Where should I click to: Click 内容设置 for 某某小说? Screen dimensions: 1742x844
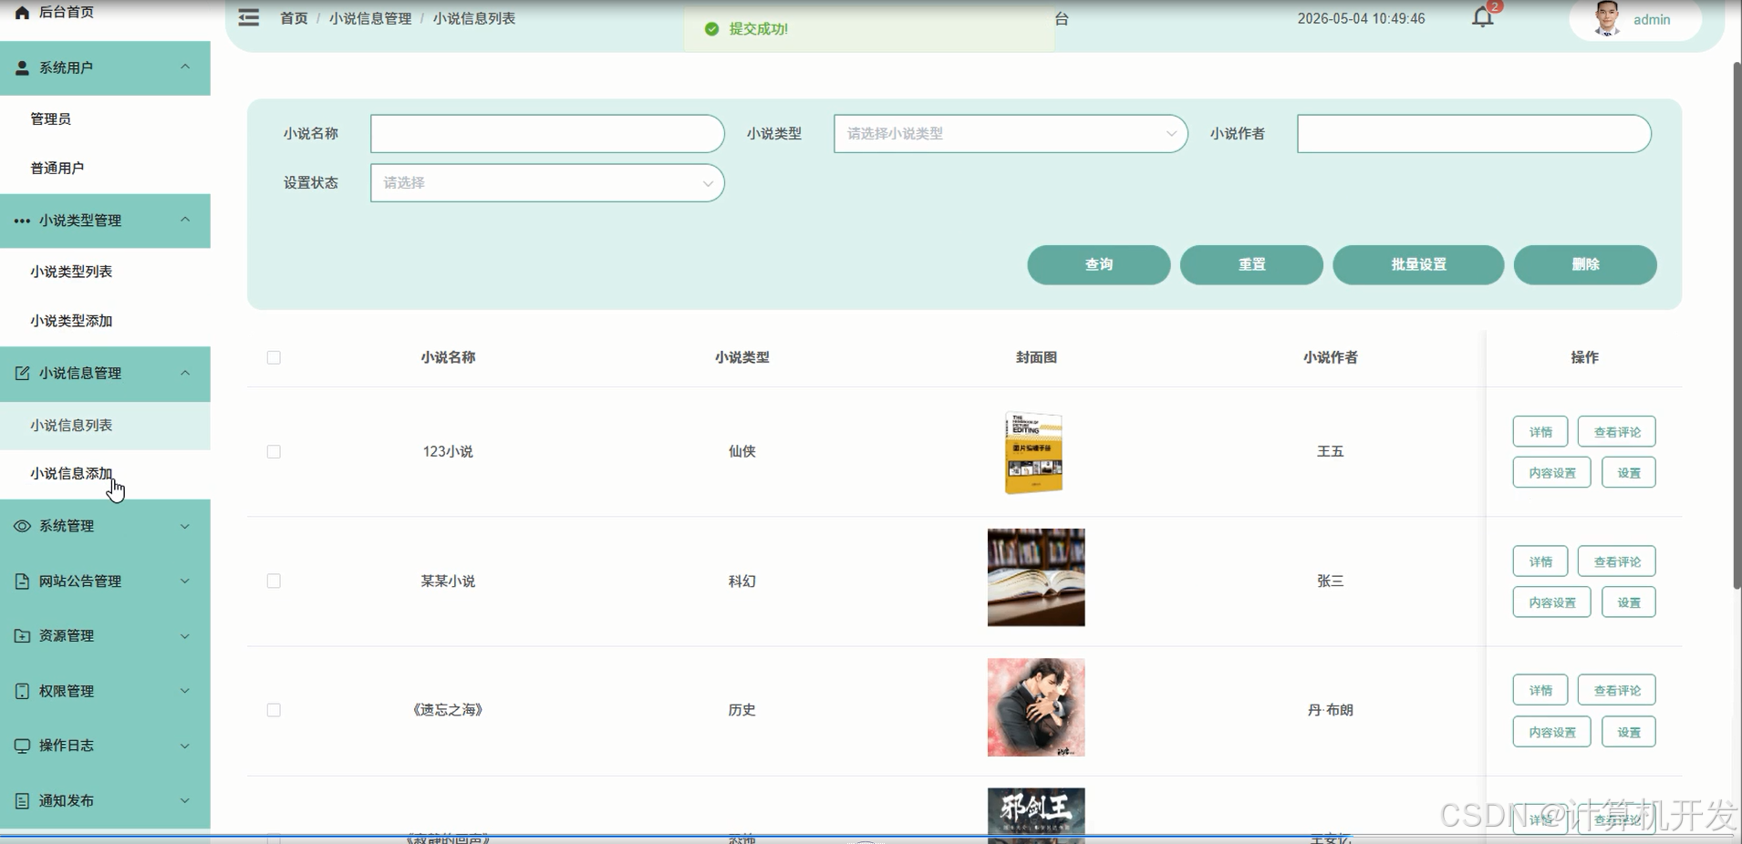(1552, 602)
